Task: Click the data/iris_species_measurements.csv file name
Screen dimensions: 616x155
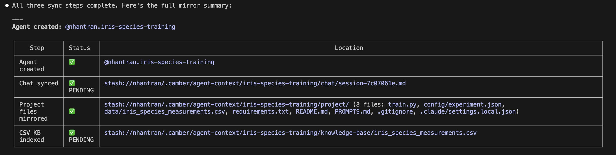Action: pyautogui.click(x=165, y=112)
